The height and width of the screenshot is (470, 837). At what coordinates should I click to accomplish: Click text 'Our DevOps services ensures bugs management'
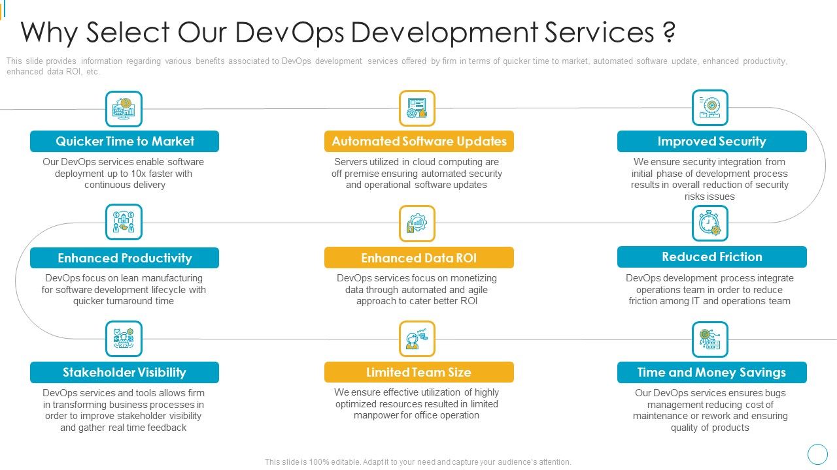tap(709, 410)
